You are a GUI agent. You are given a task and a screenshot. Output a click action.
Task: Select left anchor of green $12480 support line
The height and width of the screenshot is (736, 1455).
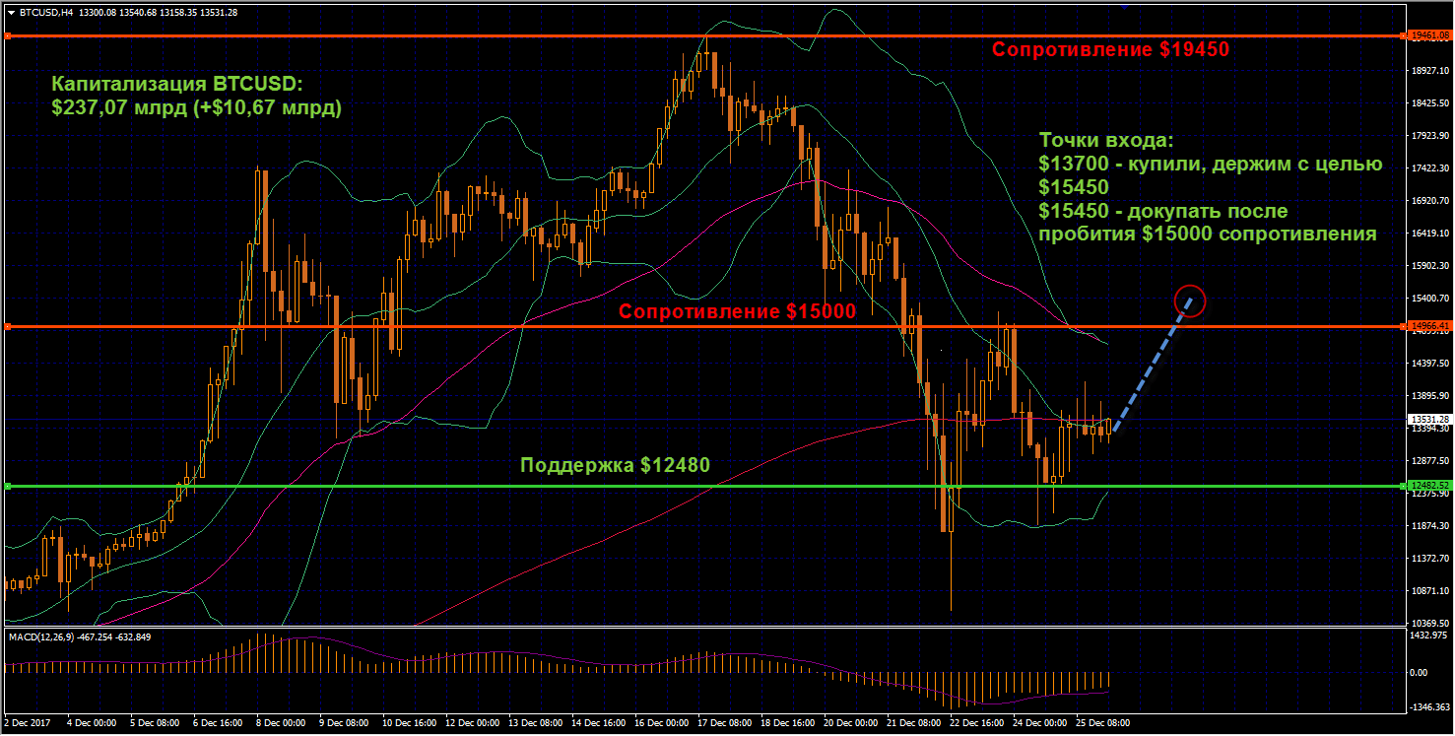click(7, 486)
